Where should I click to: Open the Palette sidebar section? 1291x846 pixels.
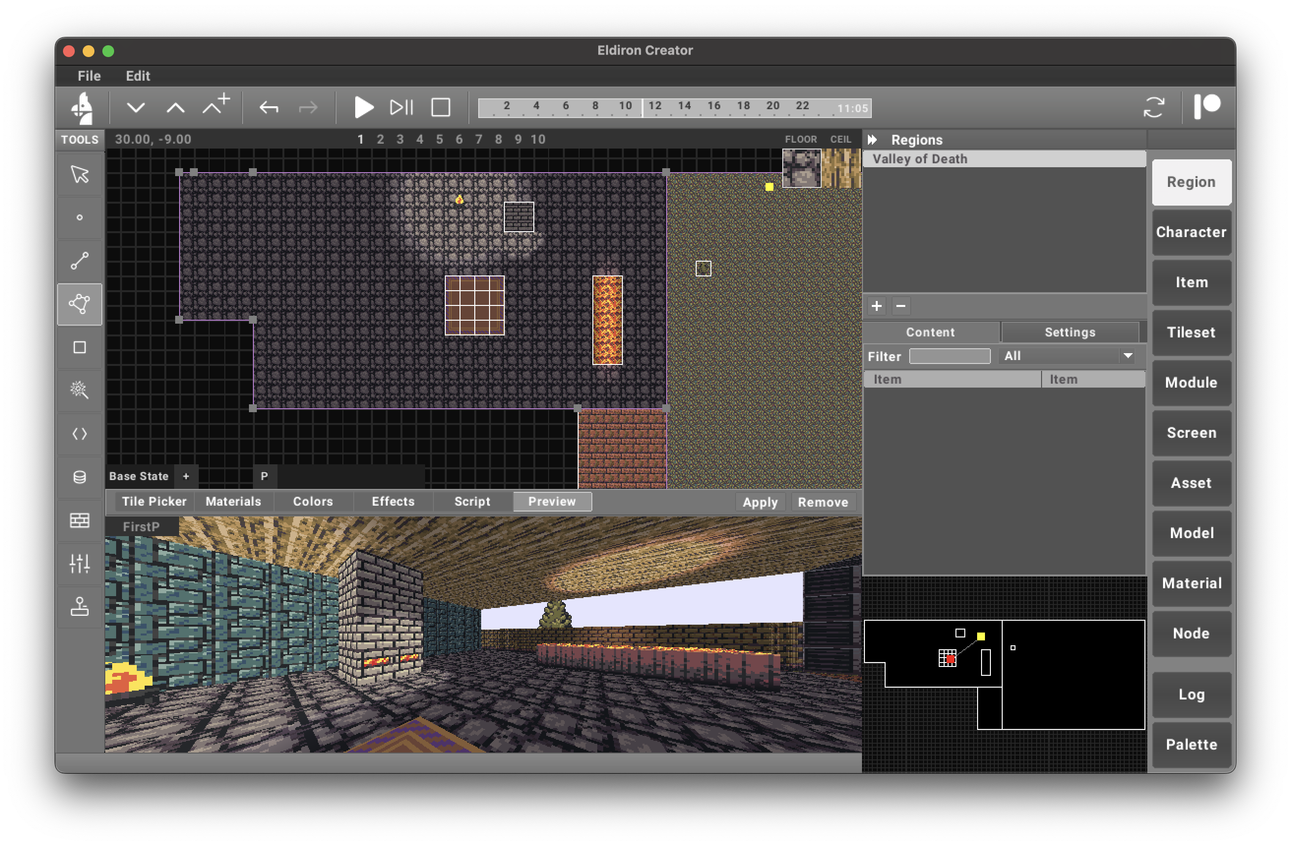pyautogui.click(x=1191, y=745)
